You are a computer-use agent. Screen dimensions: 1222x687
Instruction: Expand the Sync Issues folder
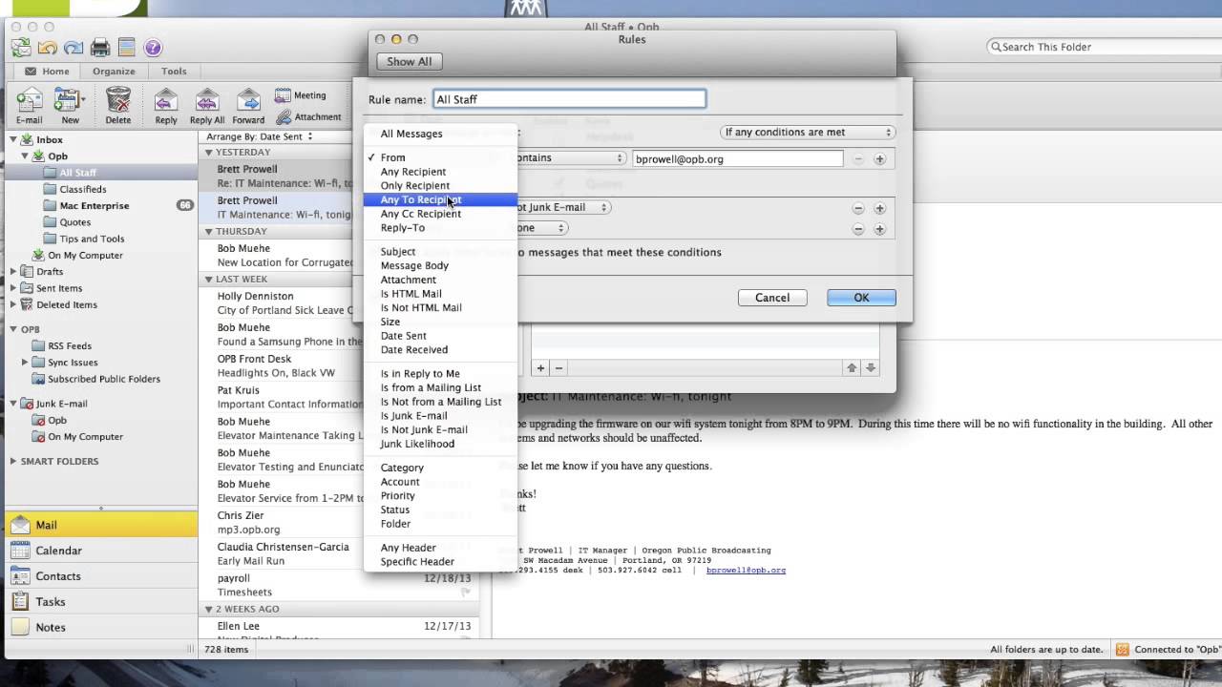coord(25,363)
